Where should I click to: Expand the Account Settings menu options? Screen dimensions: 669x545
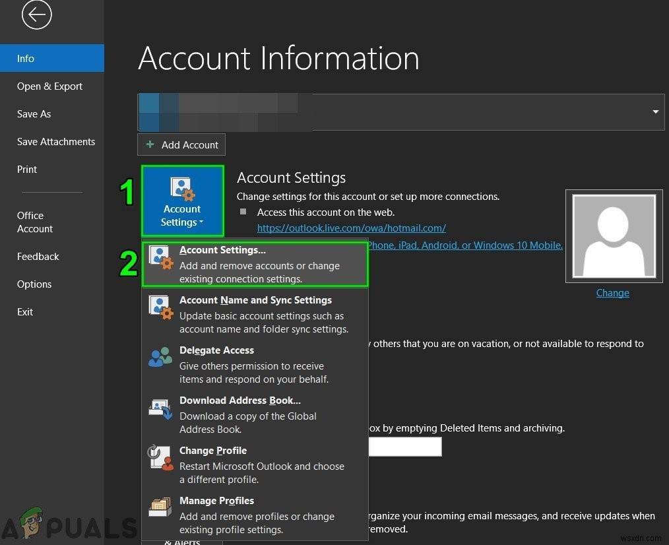click(x=182, y=201)
